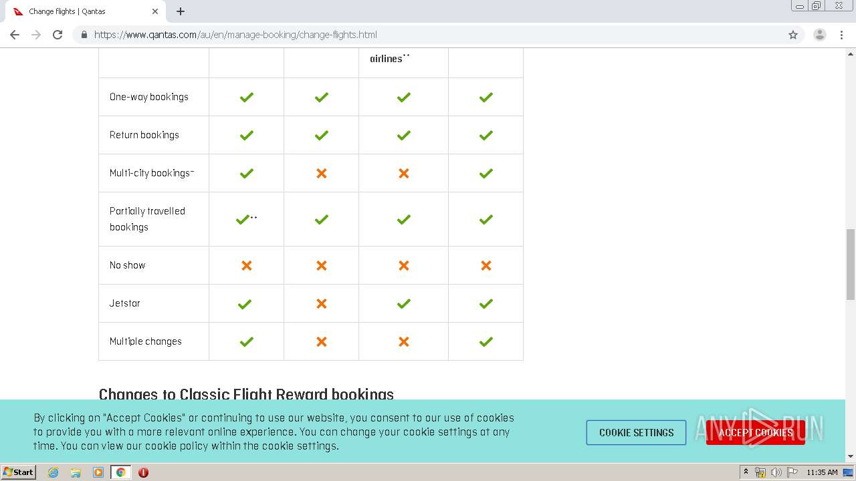
Task: Open a new browser tab
Action: tap(181, 11)
